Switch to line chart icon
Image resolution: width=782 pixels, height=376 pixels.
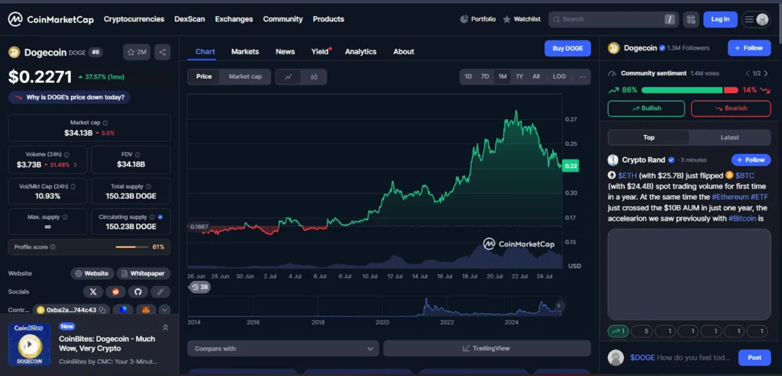coord(288,77)
